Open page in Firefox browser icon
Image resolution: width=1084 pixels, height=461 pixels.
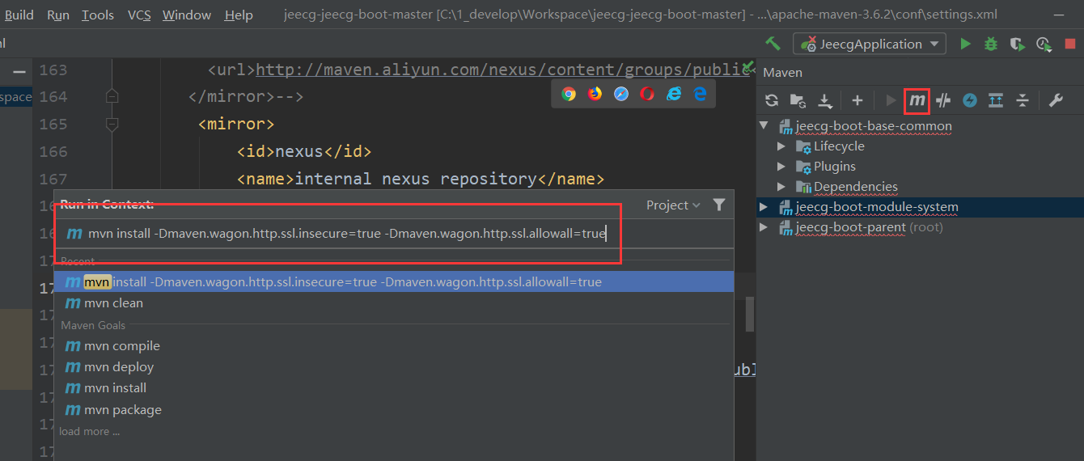595,94
